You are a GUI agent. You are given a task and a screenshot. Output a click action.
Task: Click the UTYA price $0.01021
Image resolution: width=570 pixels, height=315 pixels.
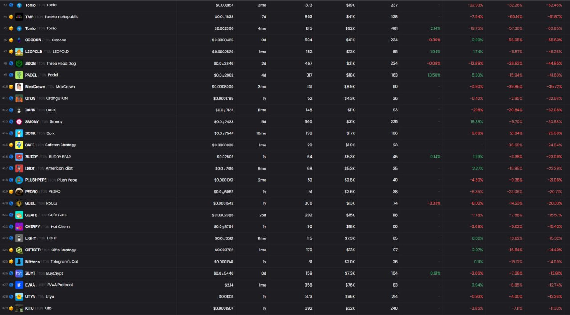(x=226, y=297)
